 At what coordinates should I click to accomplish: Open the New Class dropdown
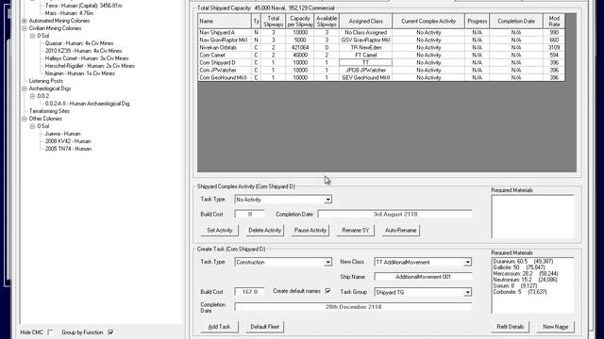[468, 262]
